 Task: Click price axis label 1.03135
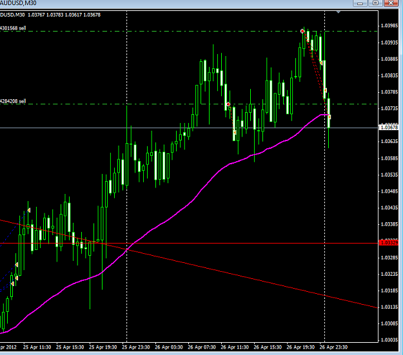(389, 307)
